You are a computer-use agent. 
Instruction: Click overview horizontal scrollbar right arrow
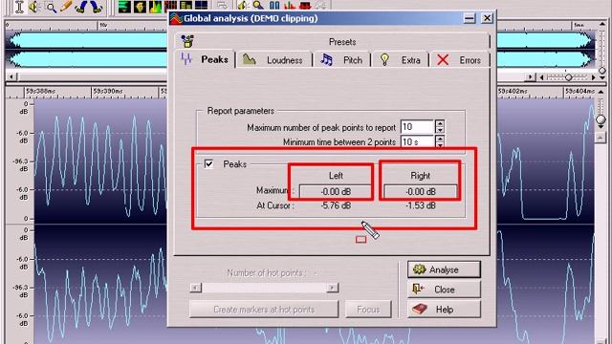click(530, 77)
